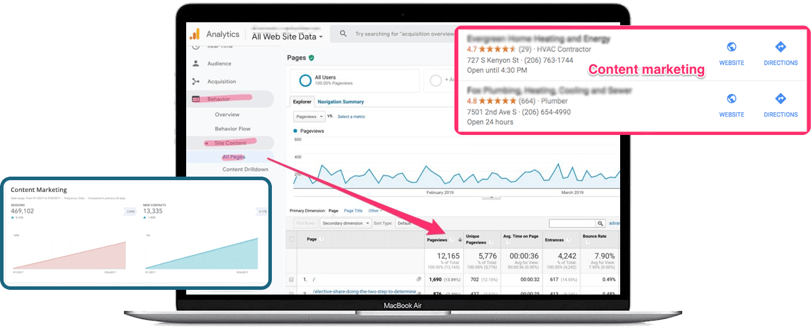Click the advanced filter link
This screenshot has height=328, width=811.
[614, 224]
